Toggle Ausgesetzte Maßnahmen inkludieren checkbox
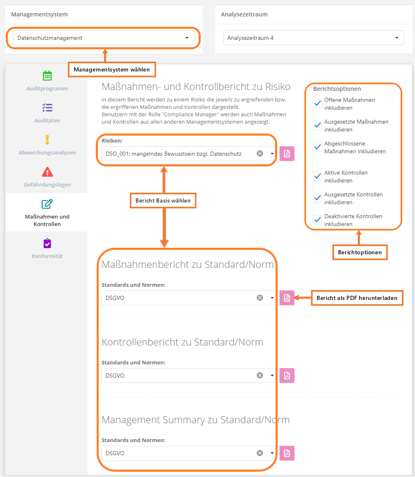 [318, 125]
